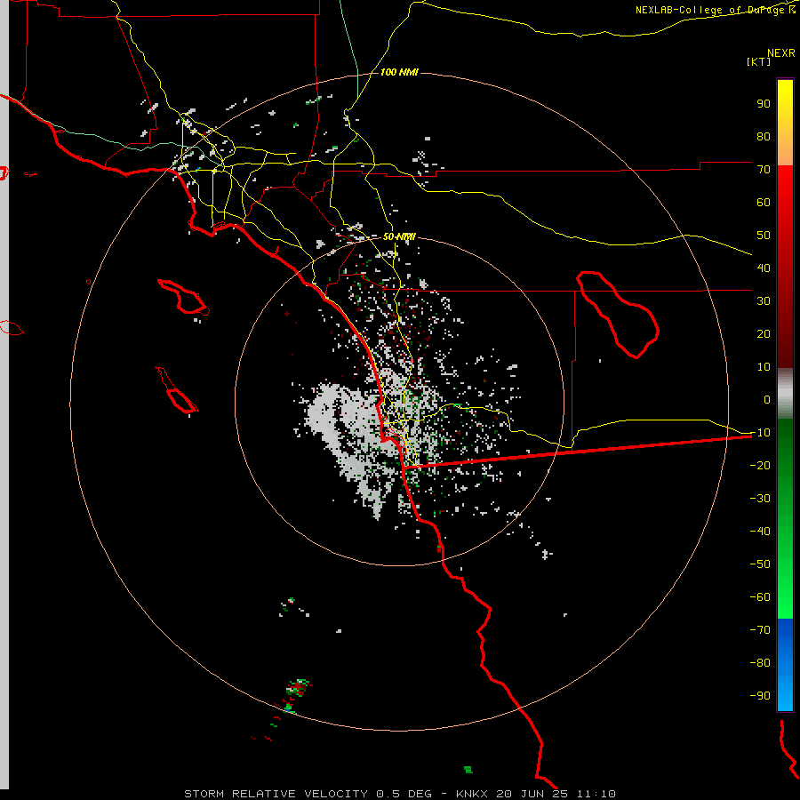Click the 70 value on the velocity scale
The height and width of the screenshot is (800, 800).
tap(764, 170)
